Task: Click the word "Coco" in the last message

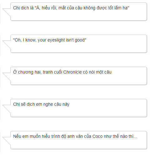Action: 97,136
